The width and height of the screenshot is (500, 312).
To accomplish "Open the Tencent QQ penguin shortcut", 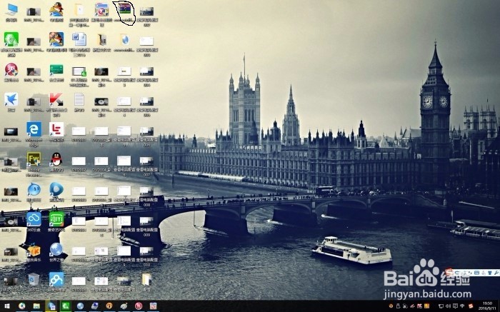I will coord(56,159).
